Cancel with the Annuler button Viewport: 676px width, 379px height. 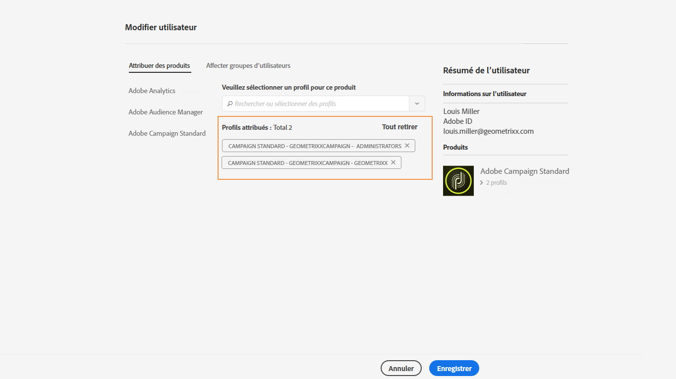point(401,368)
